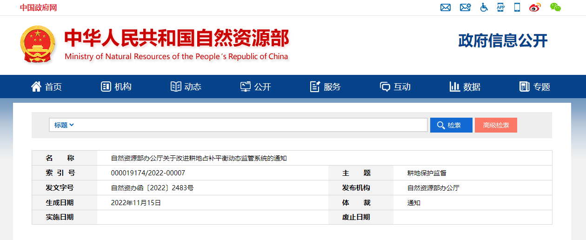Click the edit-list icon beside 服务

[315, 87]
